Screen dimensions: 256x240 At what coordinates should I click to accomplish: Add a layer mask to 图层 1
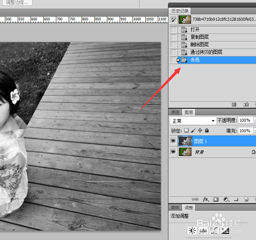pyautogui.click(x=216, y=199)
